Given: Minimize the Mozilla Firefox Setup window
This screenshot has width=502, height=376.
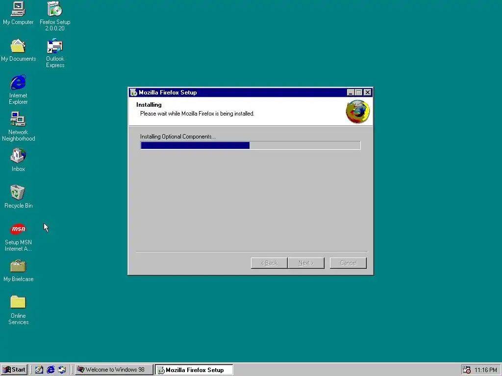Looking at the screenshot, I should point(350,93).
